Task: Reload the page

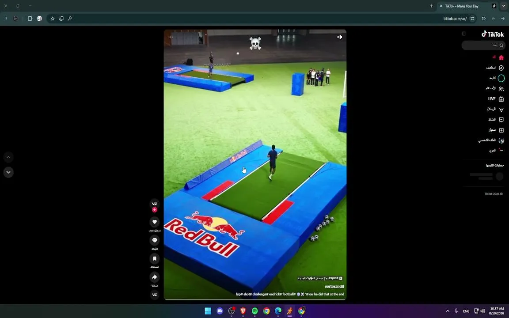Action: pyautogui.click(x=484, y=19)
